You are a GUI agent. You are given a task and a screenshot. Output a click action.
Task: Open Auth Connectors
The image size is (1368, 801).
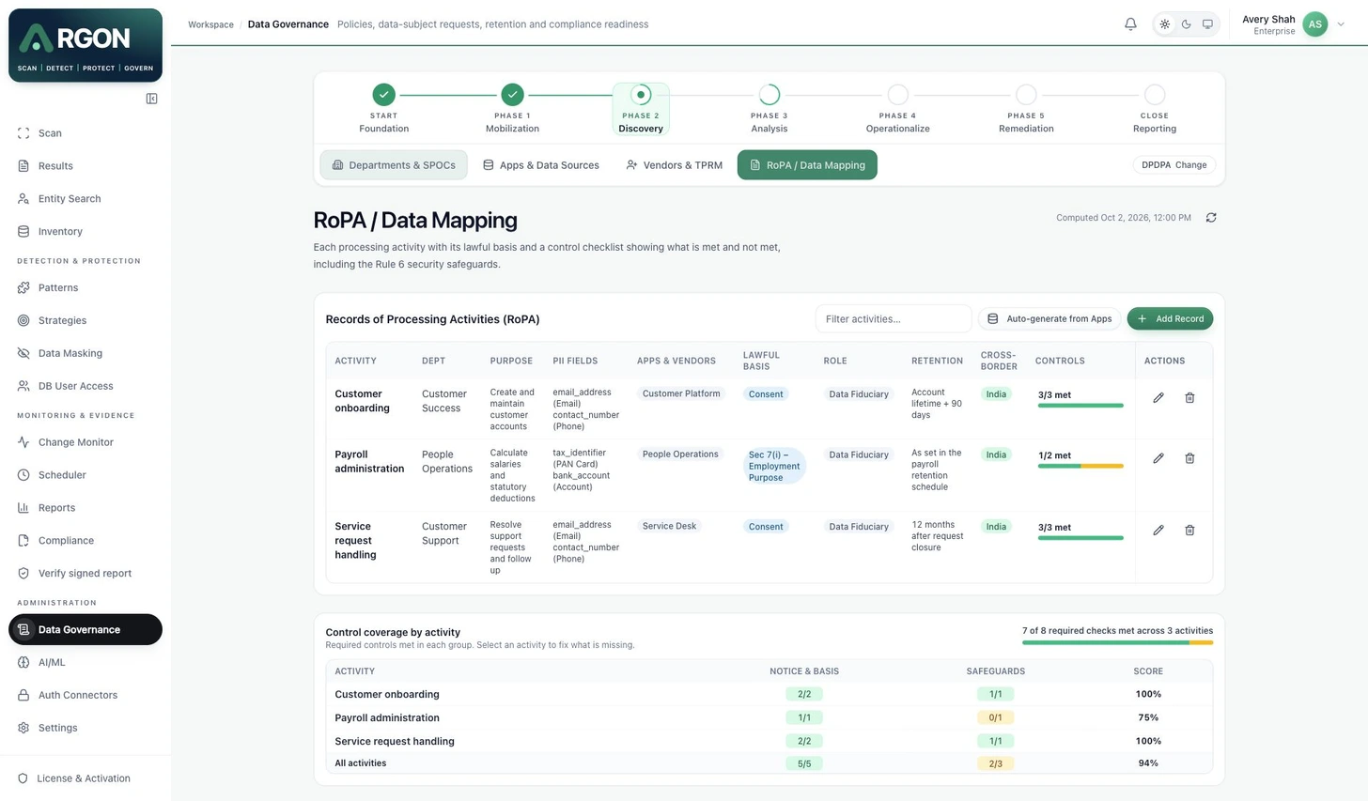point(85,695)
